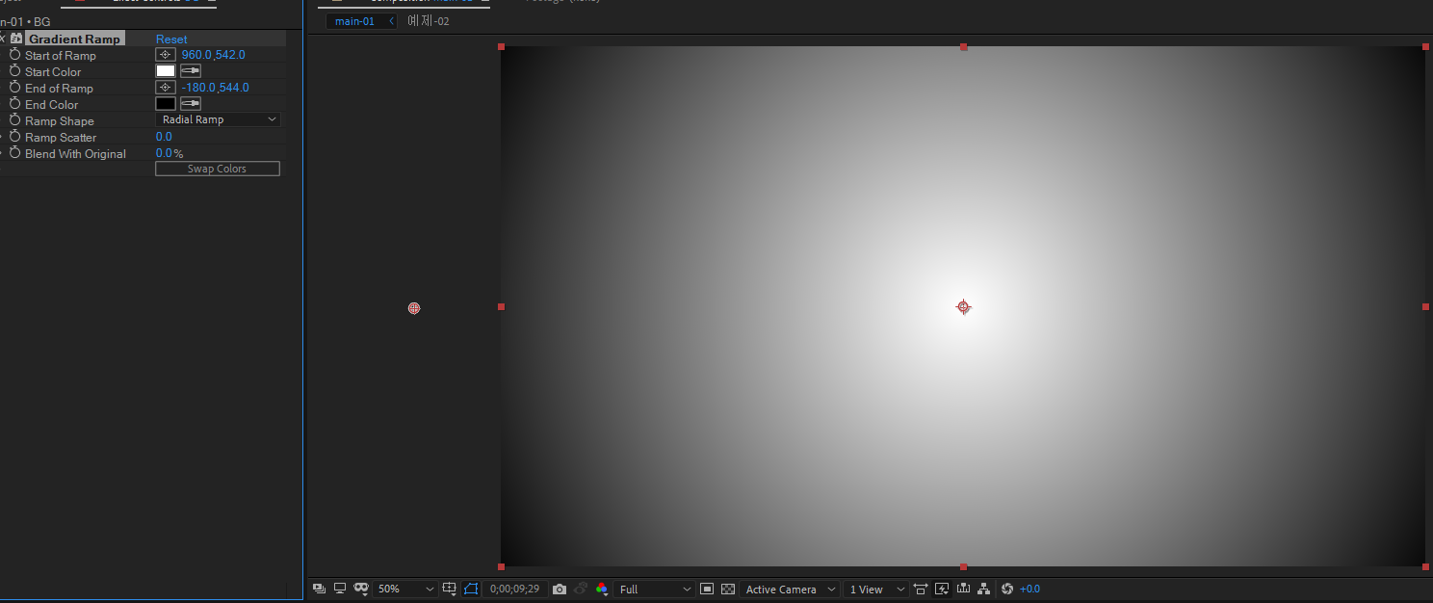Click the right-middle layer handle in viewer
Viewport: 1433px width, 603px height.
[x=1425, y=306]
